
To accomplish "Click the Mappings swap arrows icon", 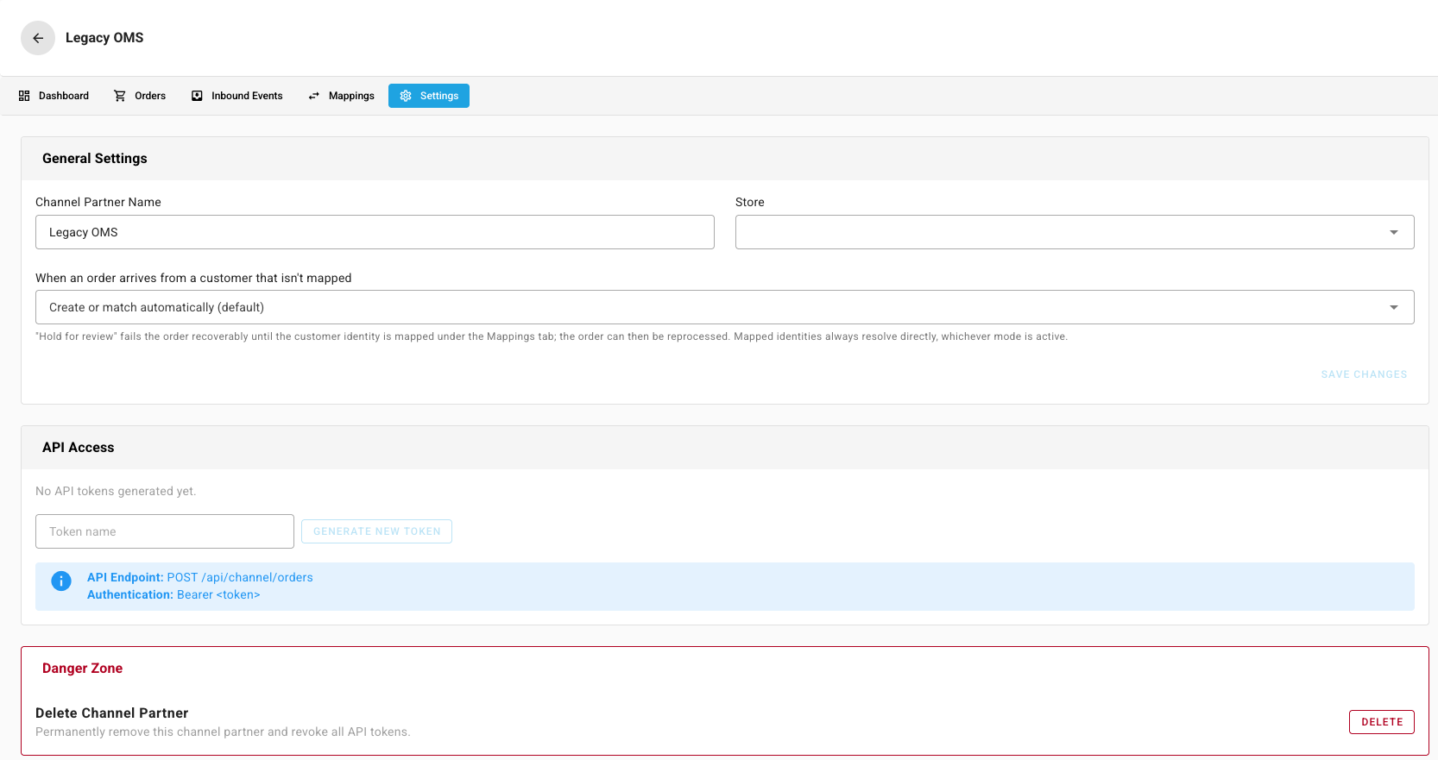I will [314, 96].
